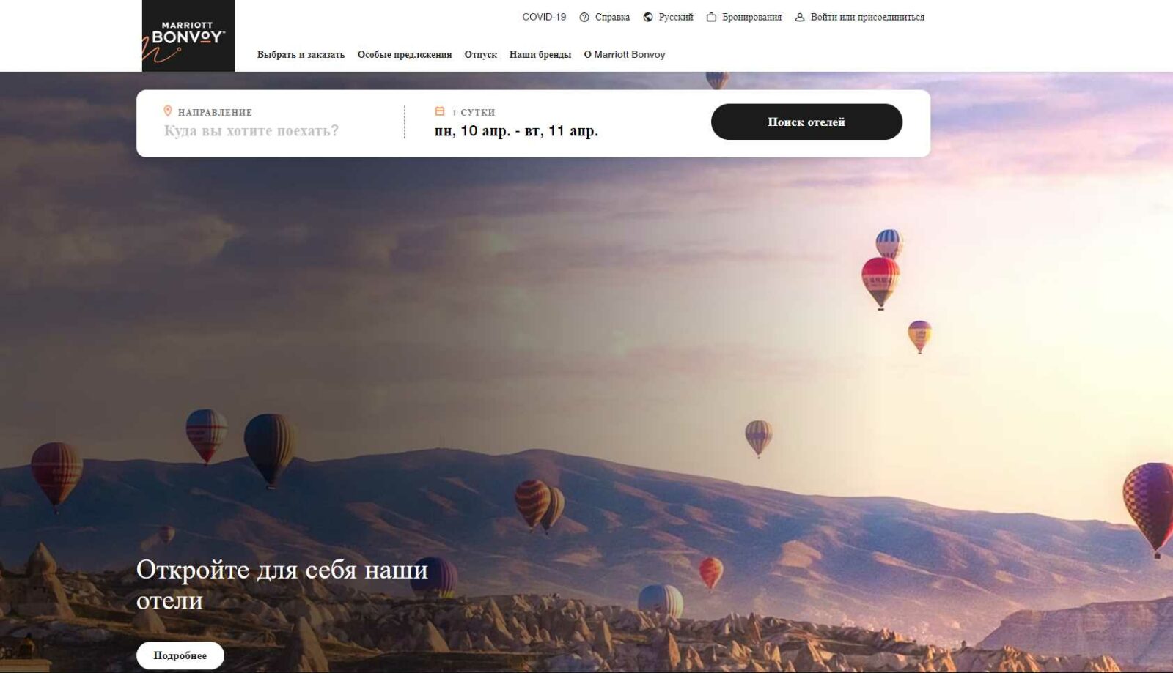Click the user profile icon beside Войти

pyautogui.click(x=800, y=18)
